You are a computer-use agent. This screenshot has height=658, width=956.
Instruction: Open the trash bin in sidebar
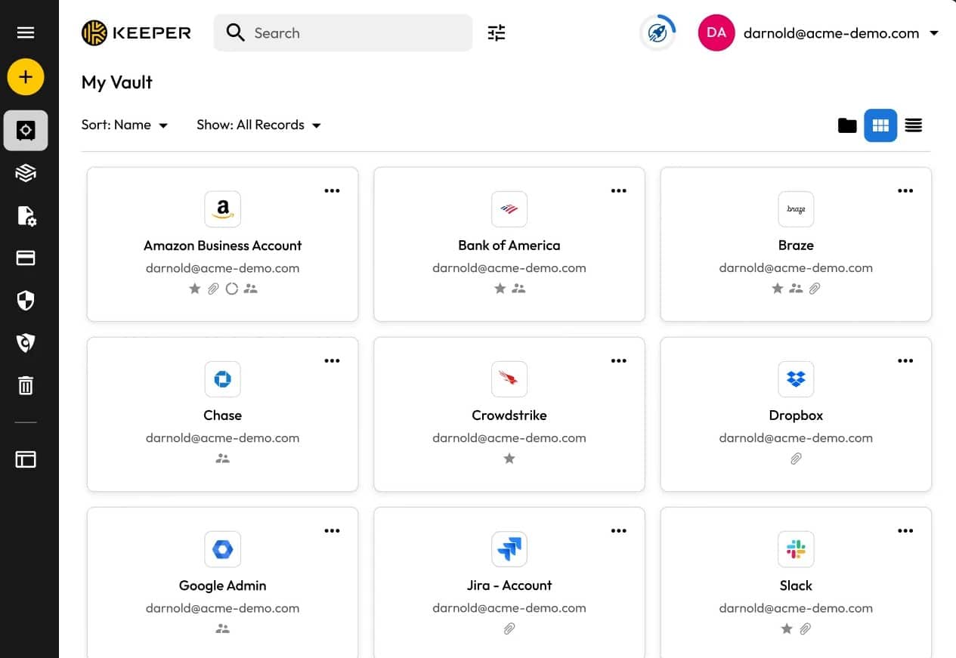(26, 385)
